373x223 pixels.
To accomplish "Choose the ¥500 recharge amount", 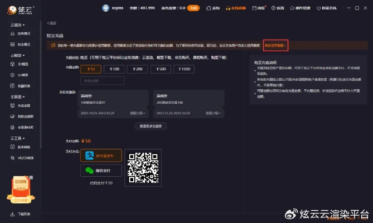I will pos(161,69).
